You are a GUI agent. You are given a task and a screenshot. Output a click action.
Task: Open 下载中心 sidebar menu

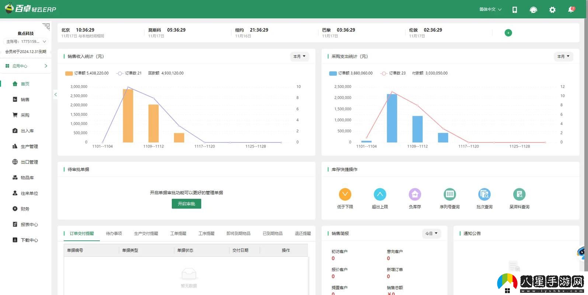pyautogui.click(x=25, y=240)
